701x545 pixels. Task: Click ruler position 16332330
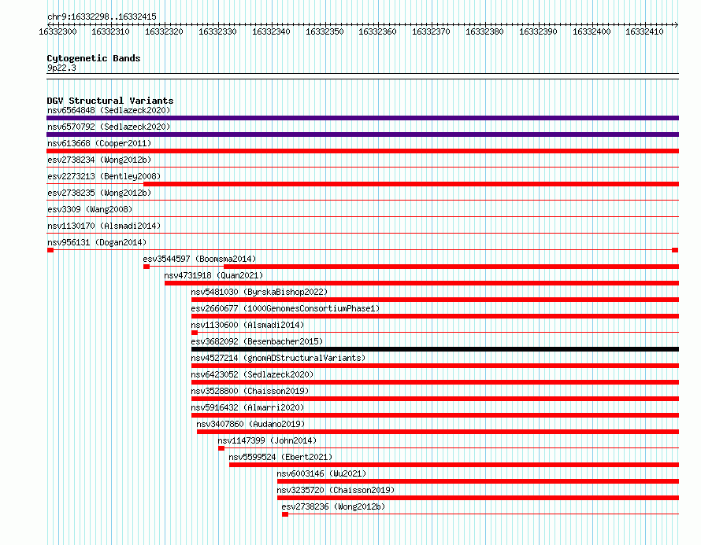217,31
